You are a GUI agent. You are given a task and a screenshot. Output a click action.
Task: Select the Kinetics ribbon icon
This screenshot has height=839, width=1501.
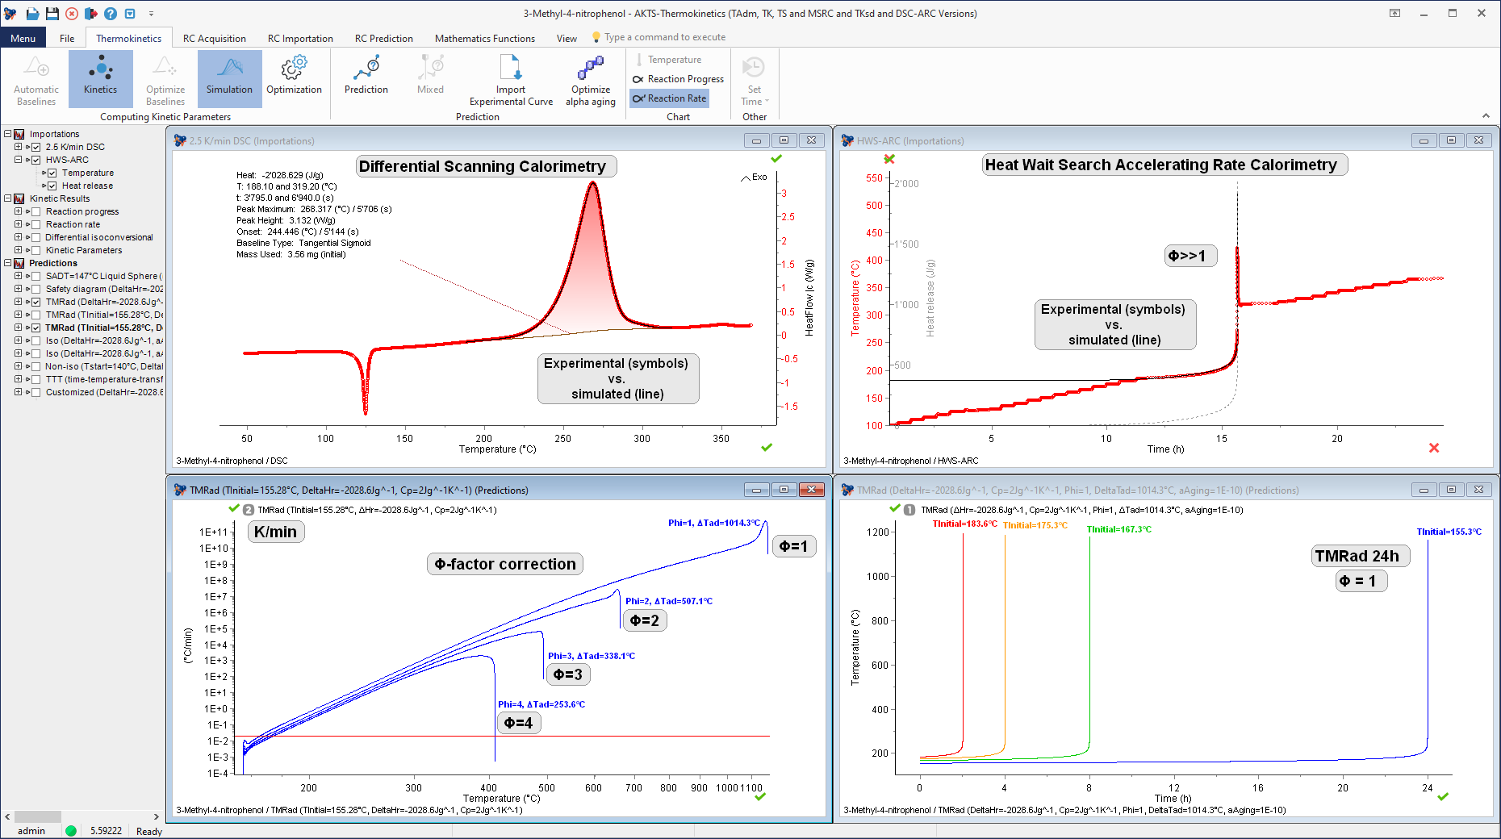pos(100,77)
